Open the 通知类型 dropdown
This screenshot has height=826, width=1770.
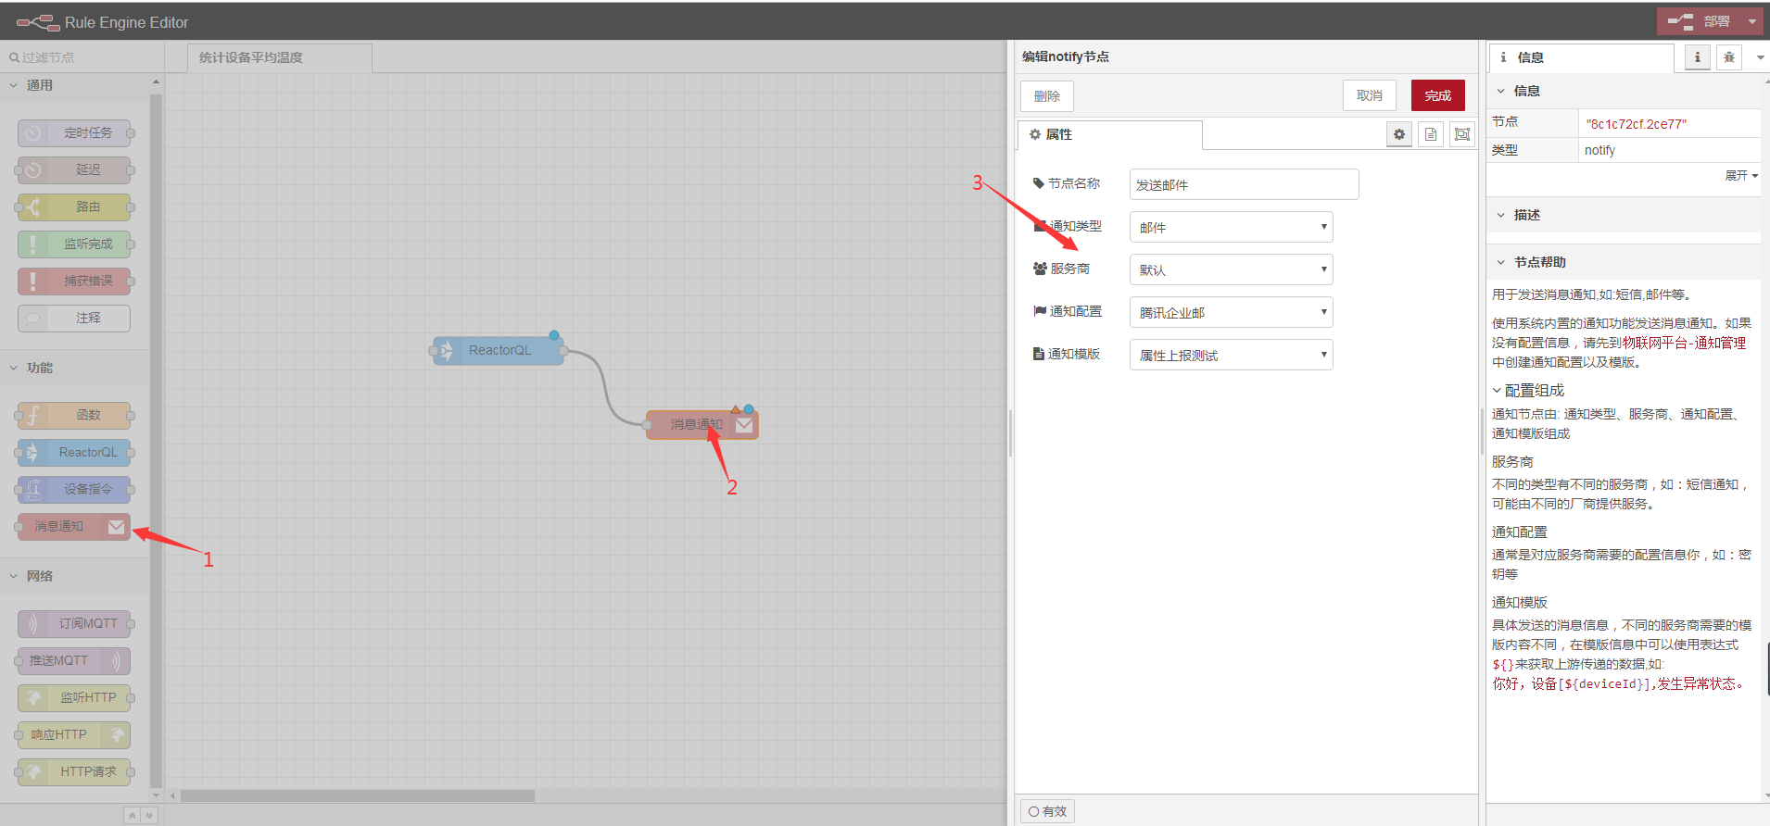(1230, 227)
